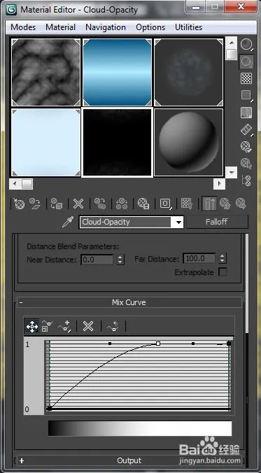The image size is (261, 473).
Task: Pick material from object with eyedropper
Action: point(68,223)
